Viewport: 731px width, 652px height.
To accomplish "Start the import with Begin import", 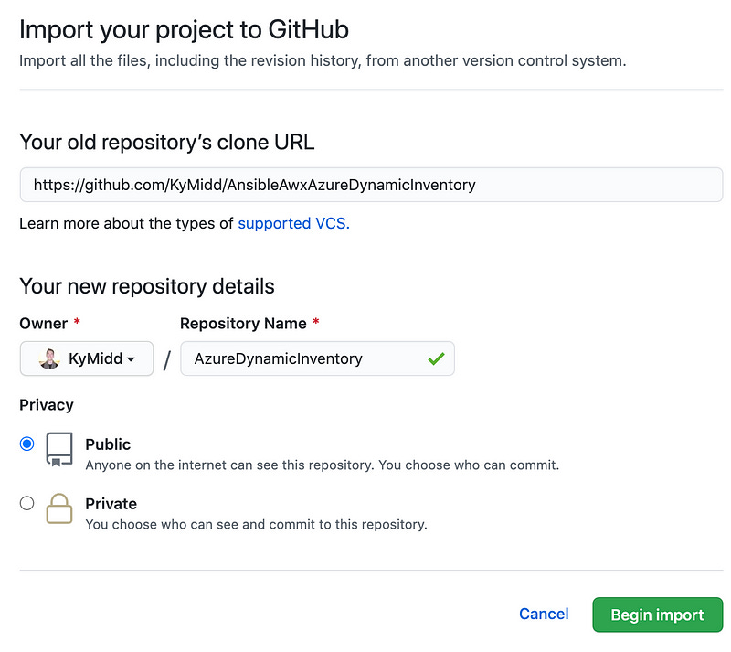I will tap(657, 615).
